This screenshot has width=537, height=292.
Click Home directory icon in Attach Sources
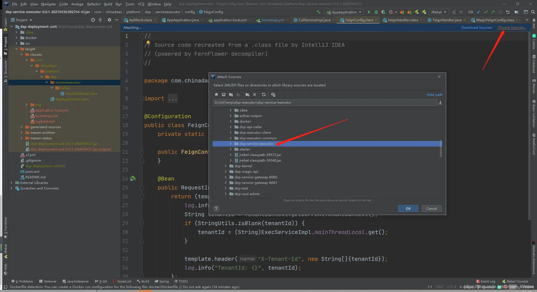coord(216,94)
